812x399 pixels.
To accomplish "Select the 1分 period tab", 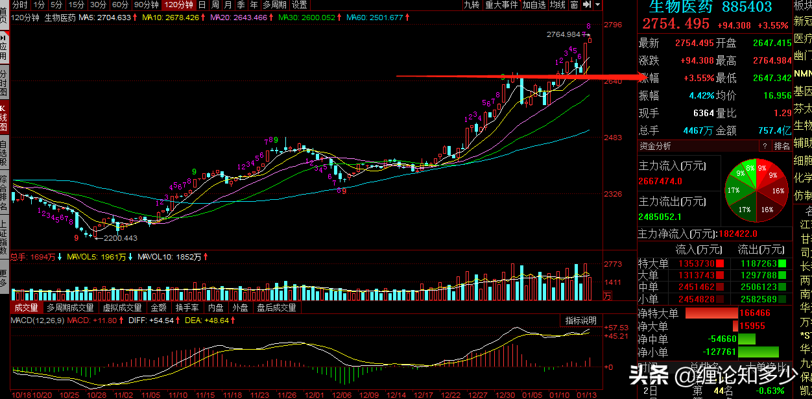I will (38, 5).
